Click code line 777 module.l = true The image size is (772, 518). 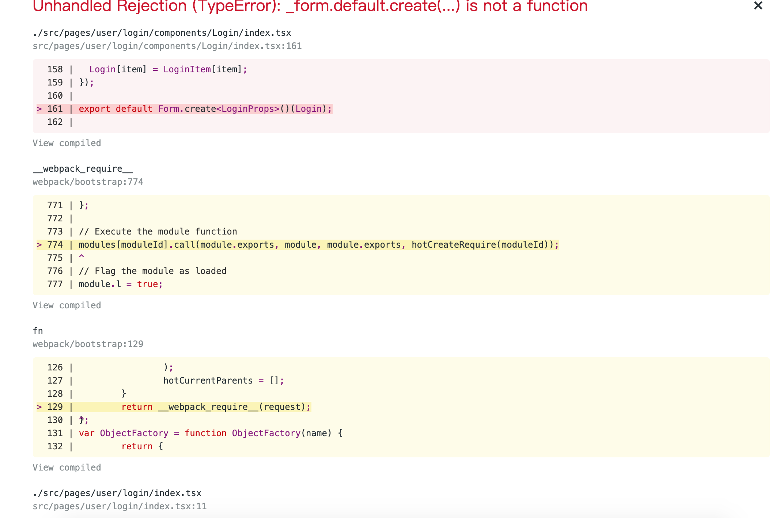[121, 284]
